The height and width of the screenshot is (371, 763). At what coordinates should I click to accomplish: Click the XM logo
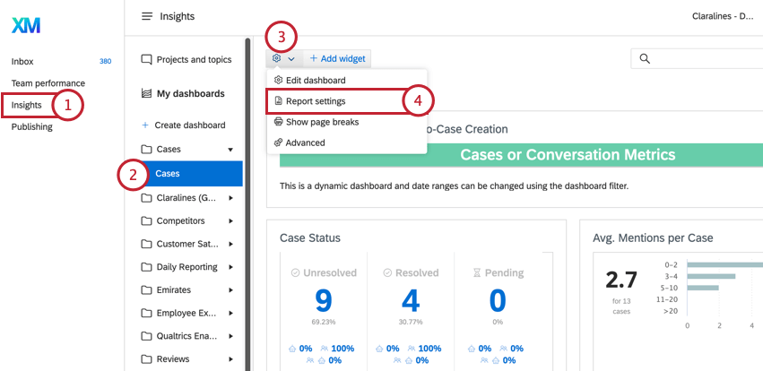tap(26, 26)
